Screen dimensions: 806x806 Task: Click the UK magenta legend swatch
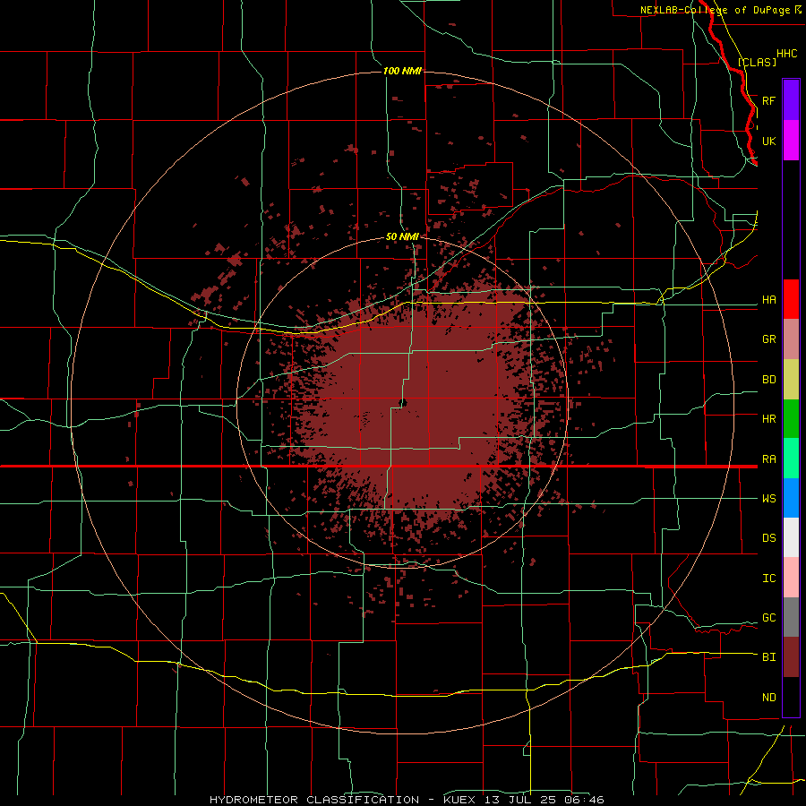tap(791, 141)
